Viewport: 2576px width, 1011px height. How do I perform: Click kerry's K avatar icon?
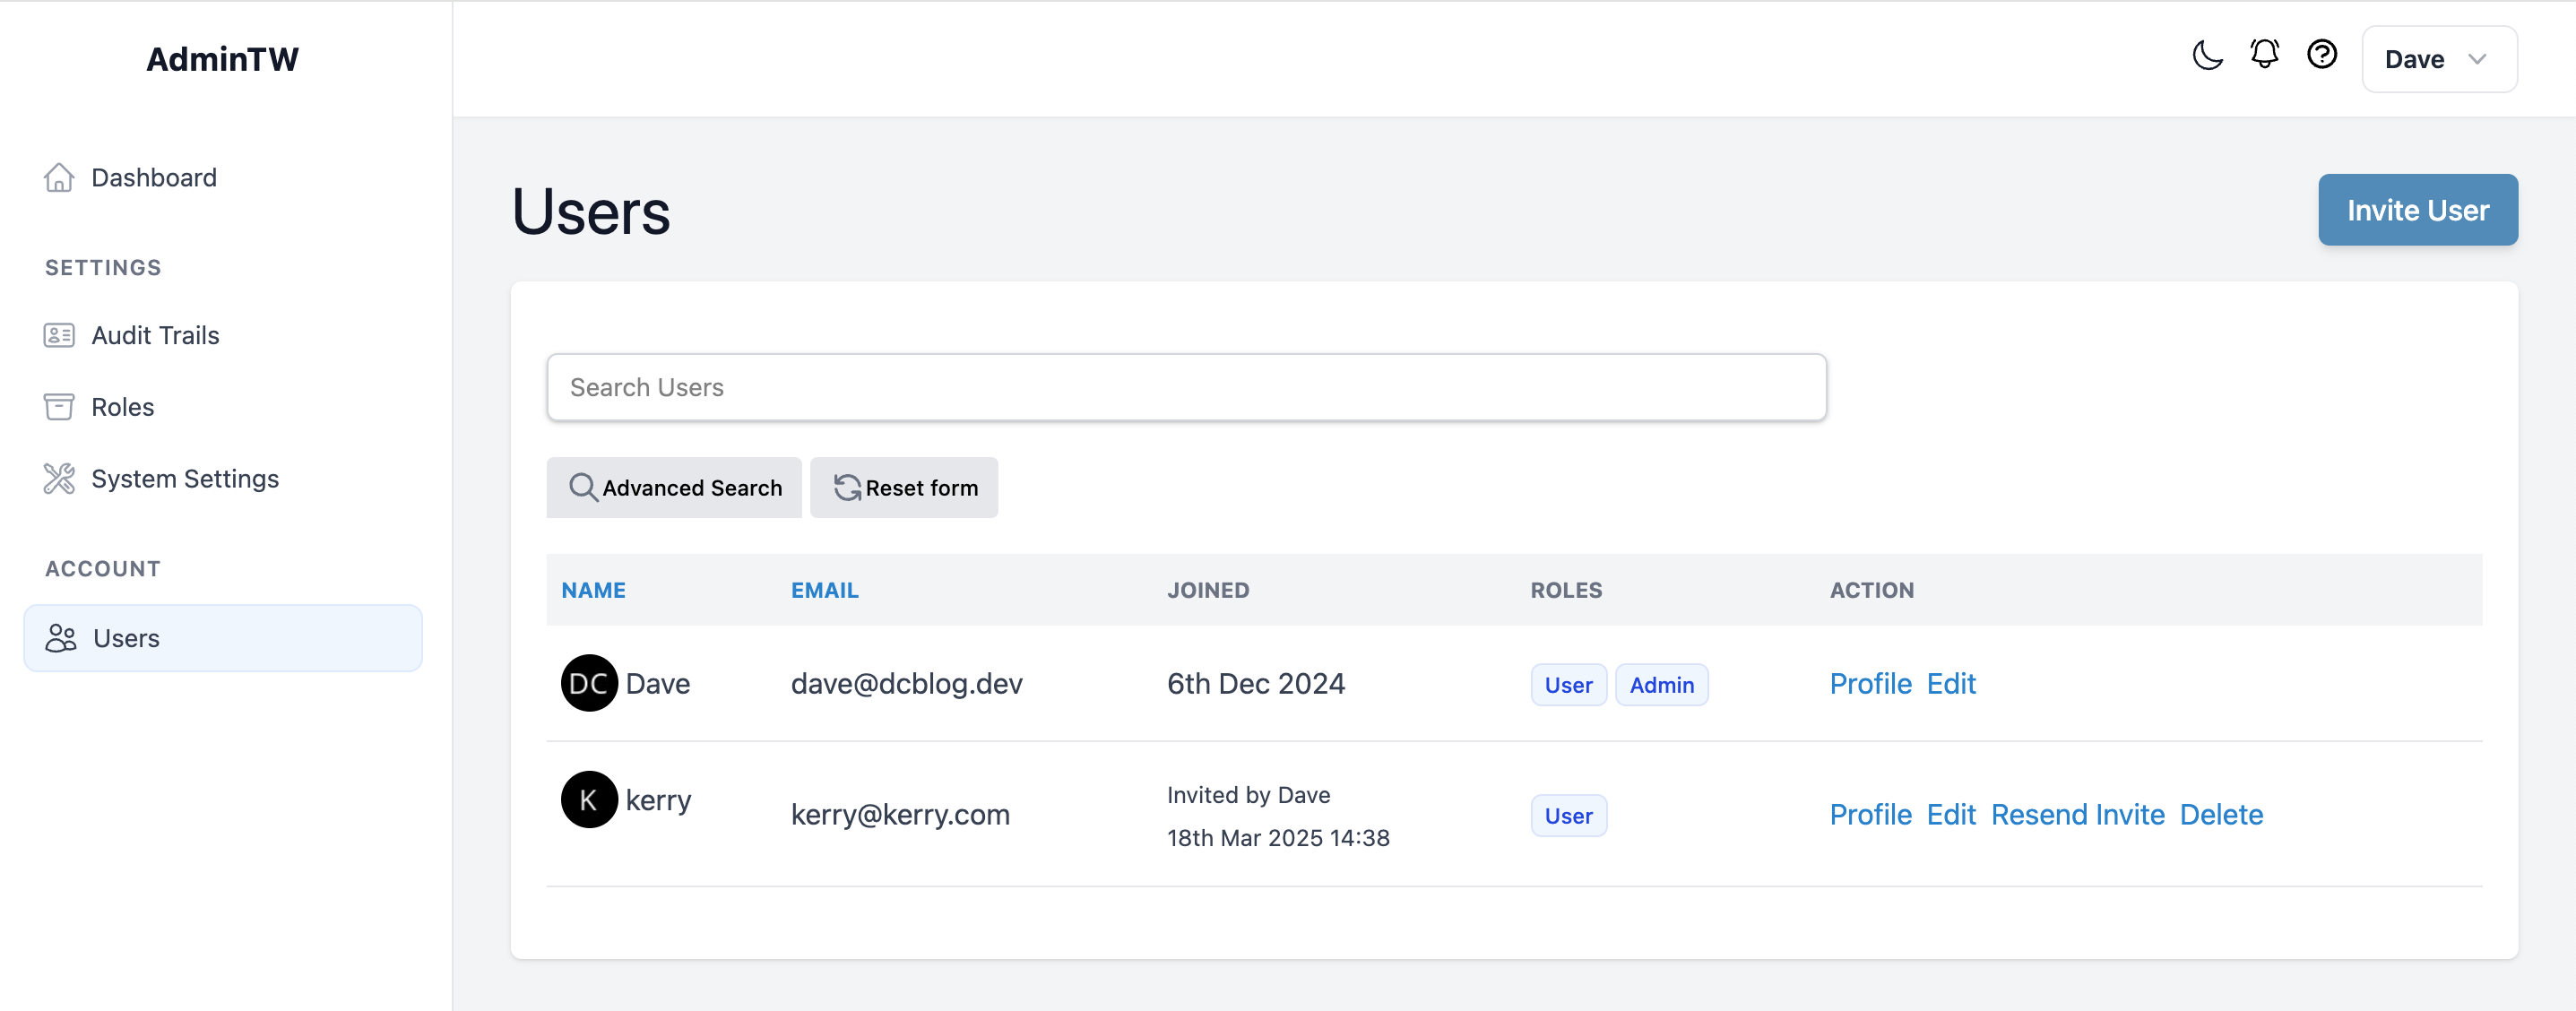pos(588,799)
